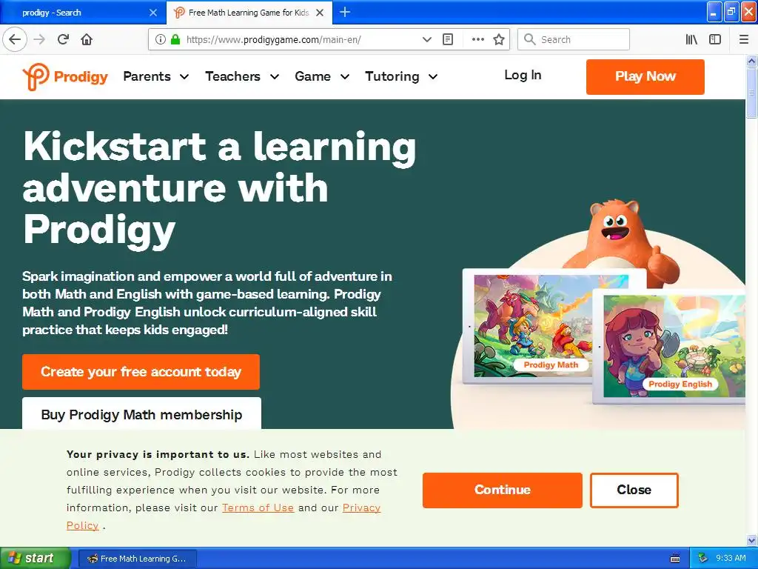Toggle the sidebars icon
Viewport: 758px width, 569px height.
(715, 40)
